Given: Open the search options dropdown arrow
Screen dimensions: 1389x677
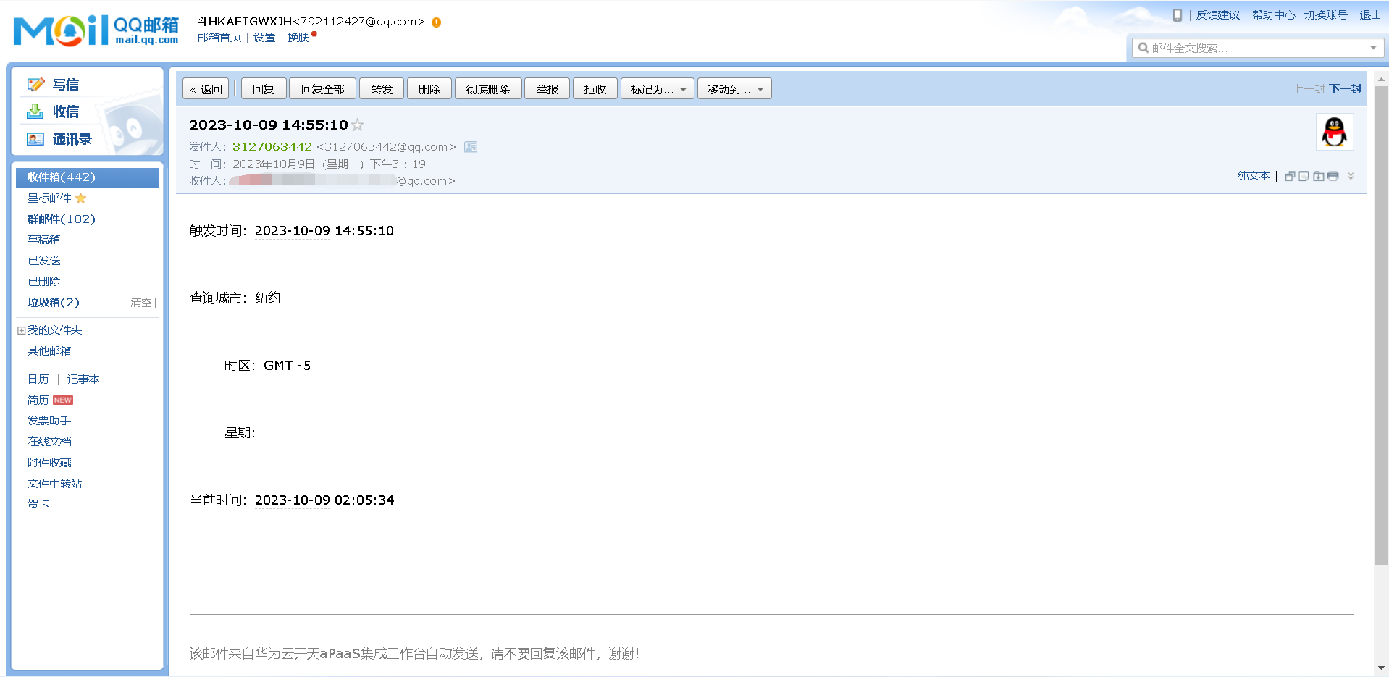Looking at the screenshot, I should pyautogui.click(x=1374, y=48).
